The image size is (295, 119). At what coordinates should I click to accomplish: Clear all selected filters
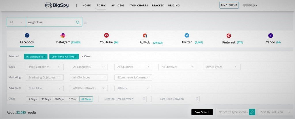pyautogui.click(x=86, y=56)
